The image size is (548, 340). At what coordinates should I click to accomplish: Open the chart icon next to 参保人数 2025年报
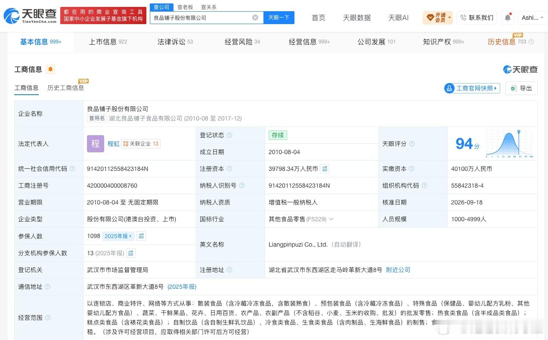141,236
